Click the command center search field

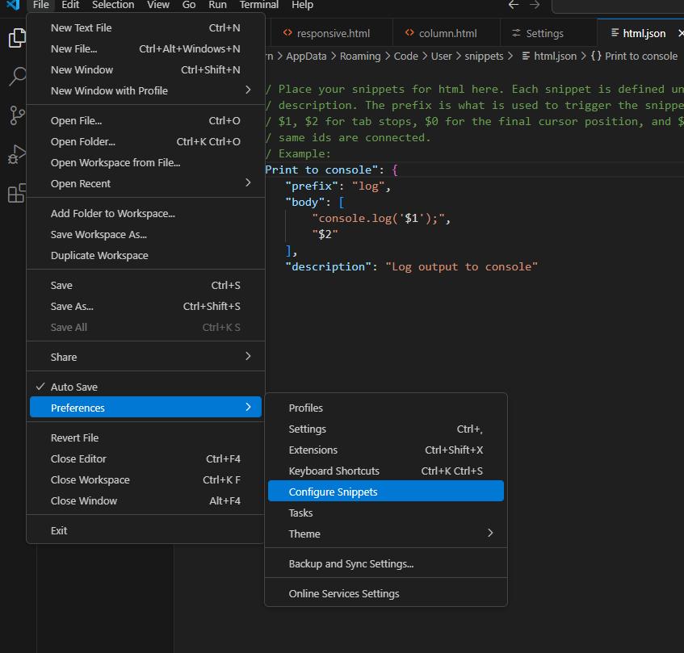(x=618, y=5)
